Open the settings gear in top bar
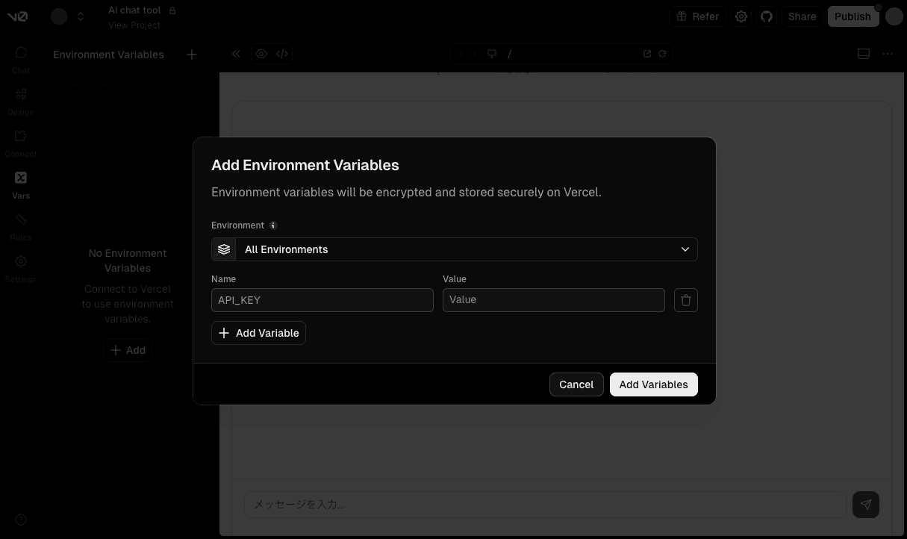Viewport: 907px width, 539px height. pos(741,16)
